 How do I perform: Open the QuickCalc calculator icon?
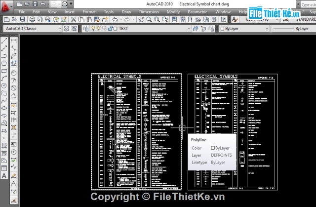[214, 19]
